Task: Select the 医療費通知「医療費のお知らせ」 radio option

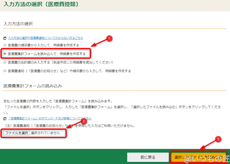Action: [x=5, y=71]
